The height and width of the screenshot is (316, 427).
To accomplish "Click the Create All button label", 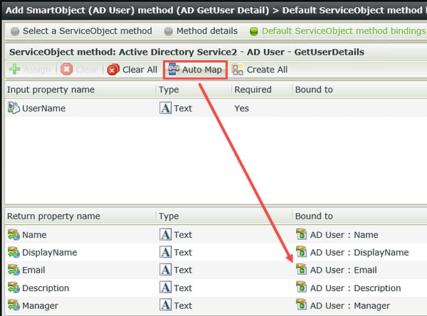I will point(267,70).
